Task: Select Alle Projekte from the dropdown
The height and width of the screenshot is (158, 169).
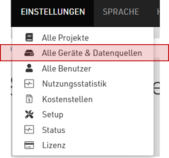Action: tap(83, 38)
